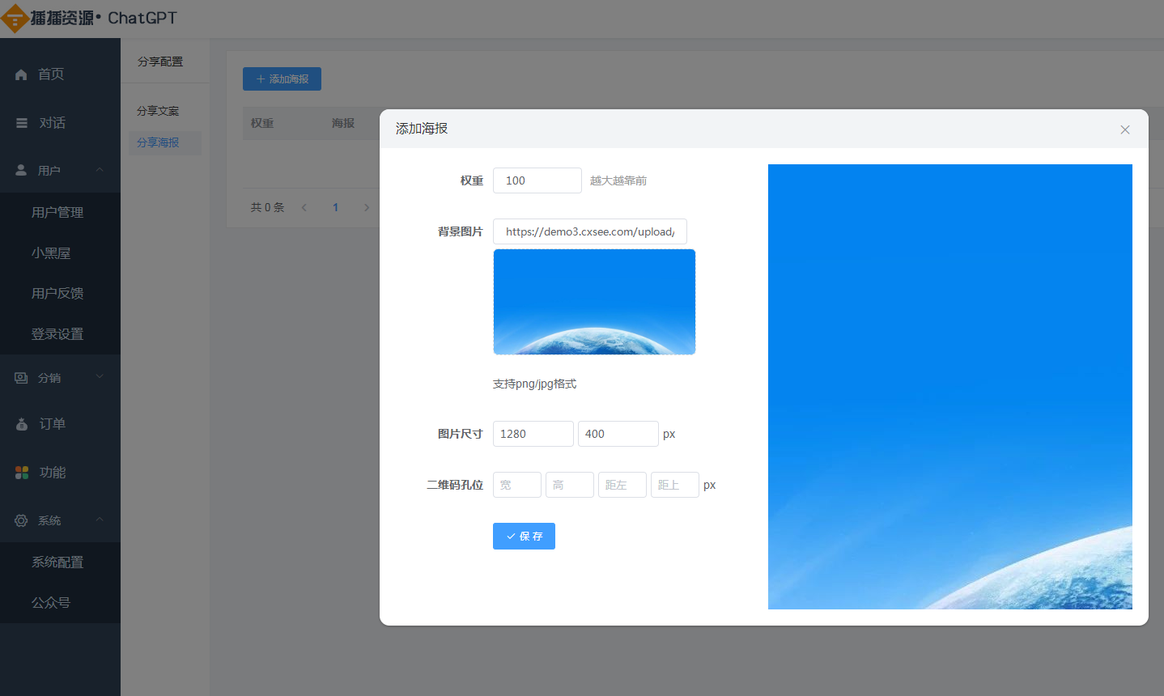
Task: Click the 添加海报 dialog title
Action: tap(422, 129)
